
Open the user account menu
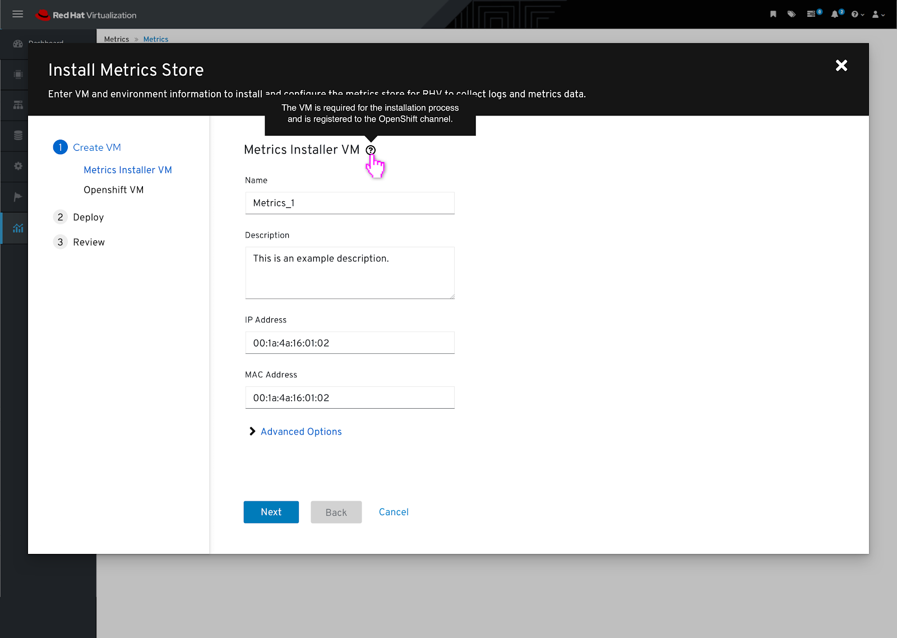[x=878, y=15]
